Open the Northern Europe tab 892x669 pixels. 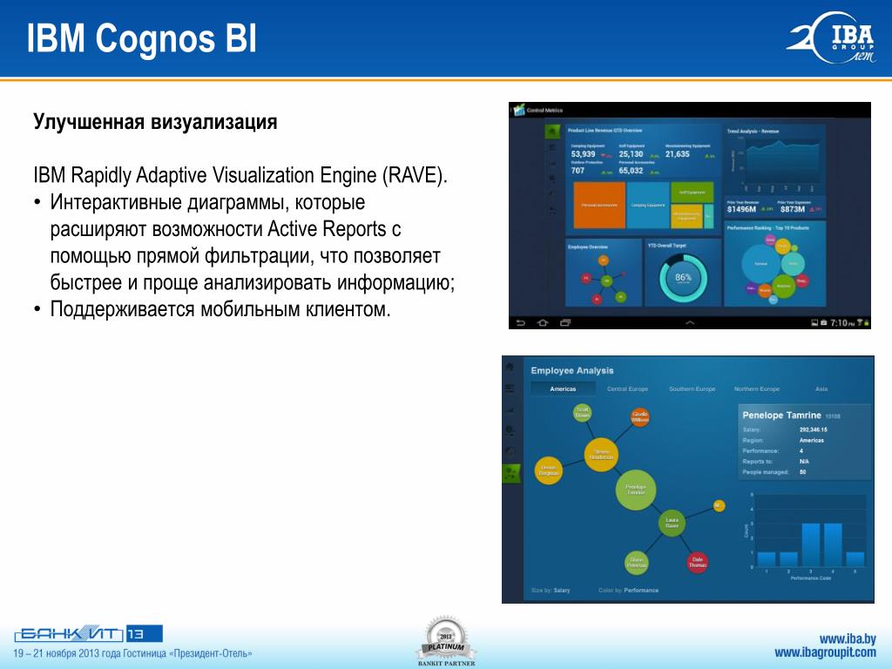pyautogui.click(x=757, y=389)
